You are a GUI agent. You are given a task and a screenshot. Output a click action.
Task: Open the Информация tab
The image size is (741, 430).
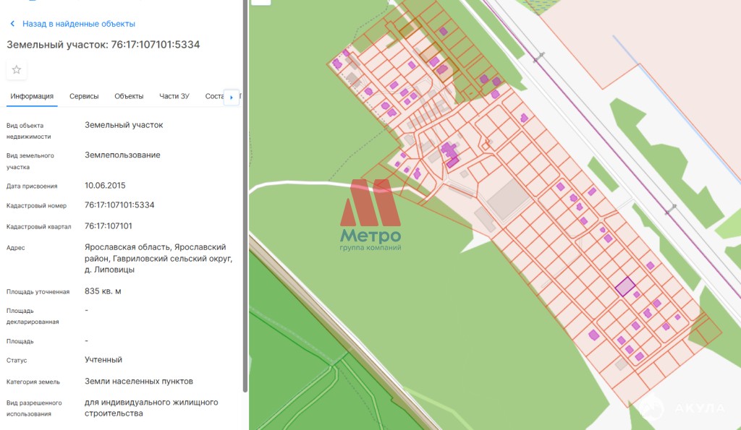pyautogui.click(x=32, y=96)
